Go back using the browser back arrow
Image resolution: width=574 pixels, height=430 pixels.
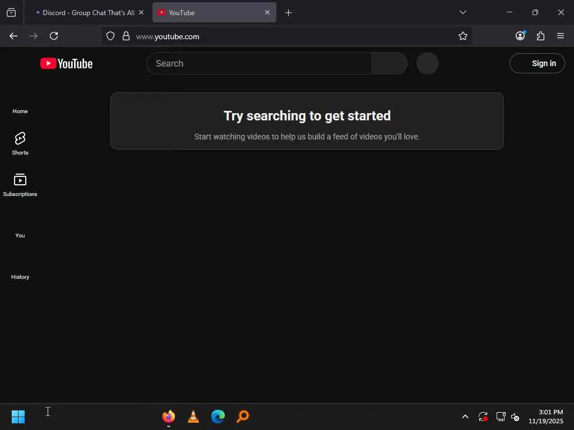click(13, 36)
